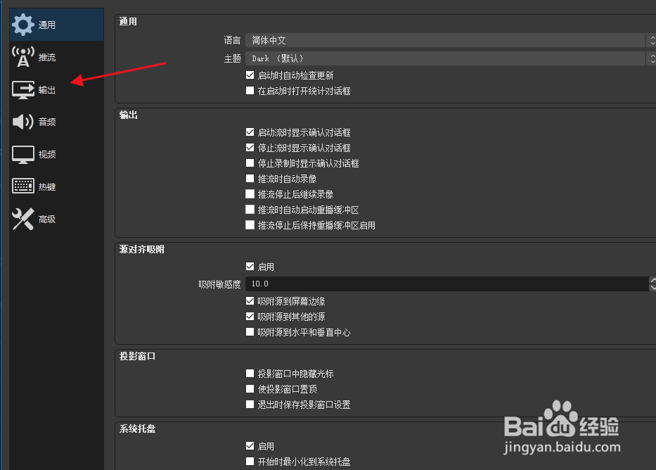Uncheck 停止流时显示确认对话框

click(x=251, y=148)
